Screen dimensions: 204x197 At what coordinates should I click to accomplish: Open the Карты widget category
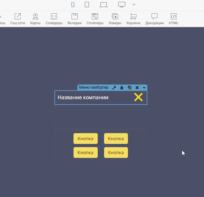click(35, 19)
